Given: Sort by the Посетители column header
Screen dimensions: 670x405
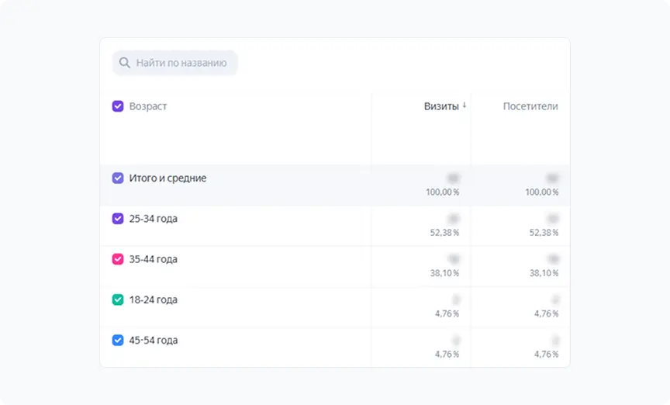Looking at the screenshot, I should pyautogui.click(x=530, y=106).
